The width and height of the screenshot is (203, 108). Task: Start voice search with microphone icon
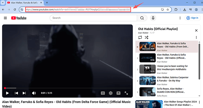(153, 18)
